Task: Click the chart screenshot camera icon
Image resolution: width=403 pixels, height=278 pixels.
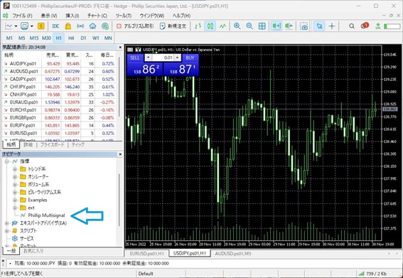Action: click(303, 26)
